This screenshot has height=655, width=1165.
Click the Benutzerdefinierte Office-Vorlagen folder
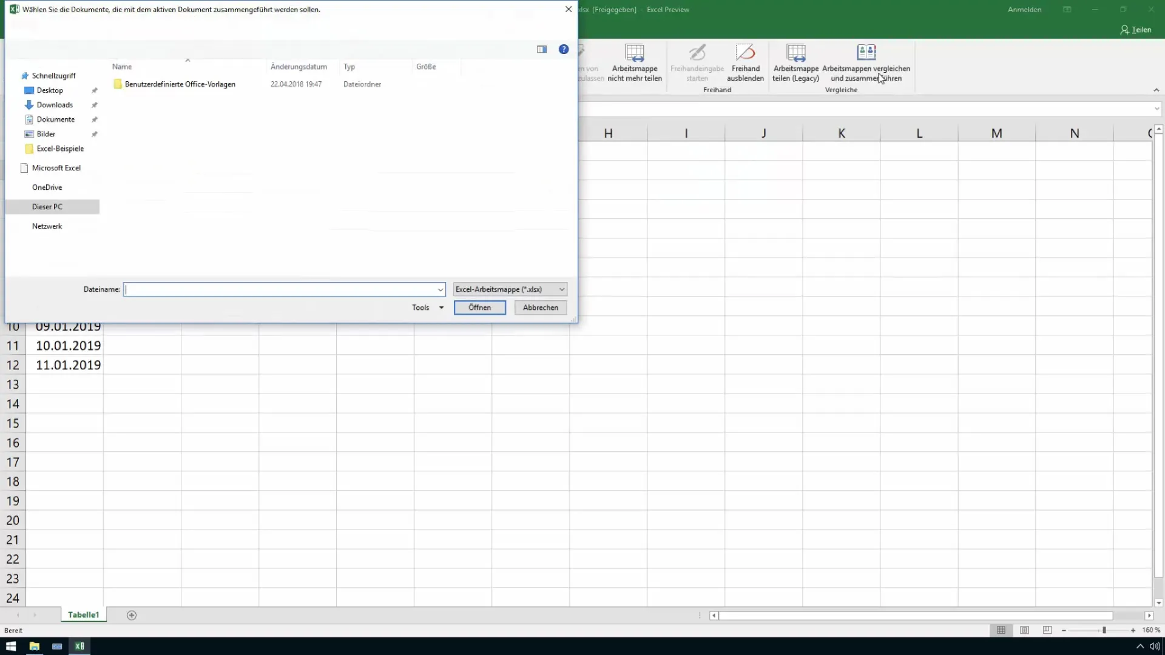180,83
